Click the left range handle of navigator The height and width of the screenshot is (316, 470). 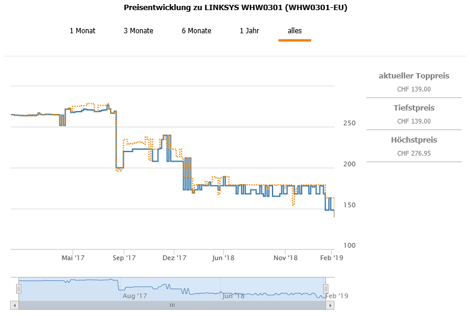[18, 289]
